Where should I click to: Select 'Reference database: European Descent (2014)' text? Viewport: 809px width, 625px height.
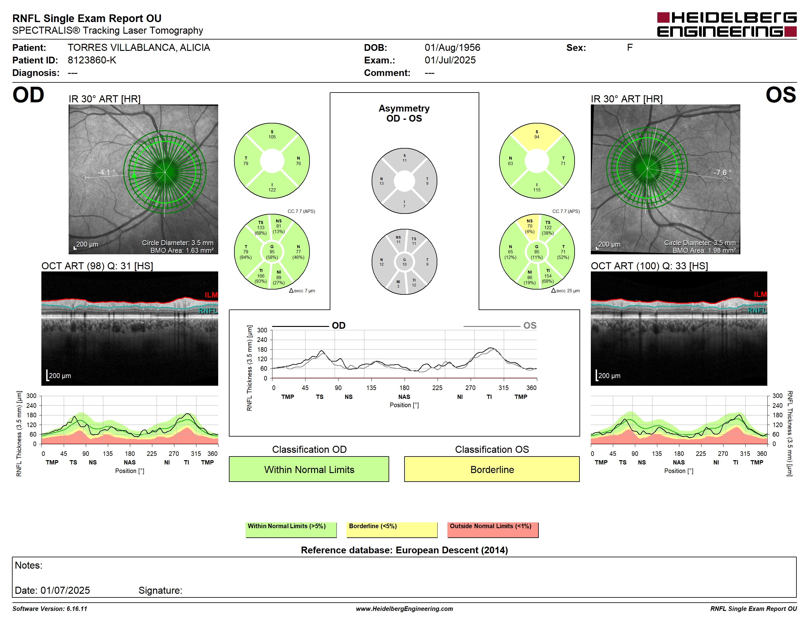click(404, 550)
